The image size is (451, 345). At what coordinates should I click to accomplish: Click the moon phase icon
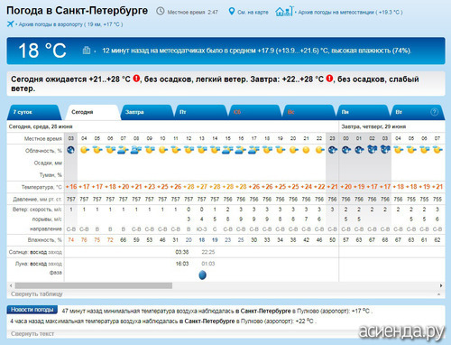point(203,275)
